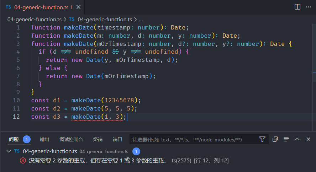Click the number 12345678 argument
This screenshot has height=172, width=316.
119,100
